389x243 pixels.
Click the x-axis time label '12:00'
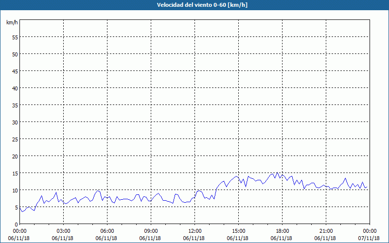[x=195, y=231]
